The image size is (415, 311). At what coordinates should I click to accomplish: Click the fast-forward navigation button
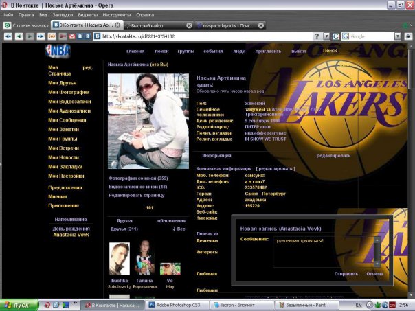pyautogui.click(x=41, y=36)
